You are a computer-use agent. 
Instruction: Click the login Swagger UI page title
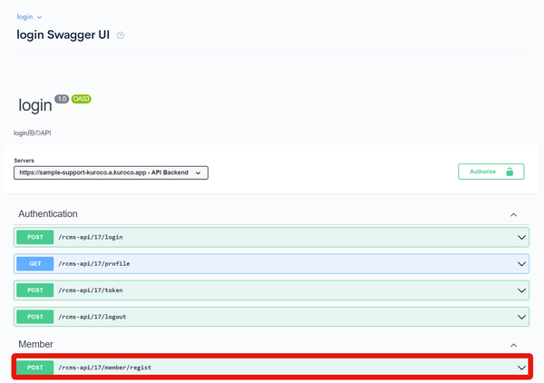[x=63, y=34]
